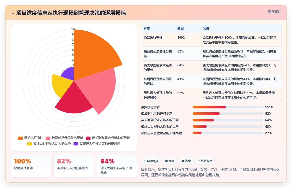Open the 100% 原始执行事件 data card
This screenshot has height=188, width=292.
[31, 166]
